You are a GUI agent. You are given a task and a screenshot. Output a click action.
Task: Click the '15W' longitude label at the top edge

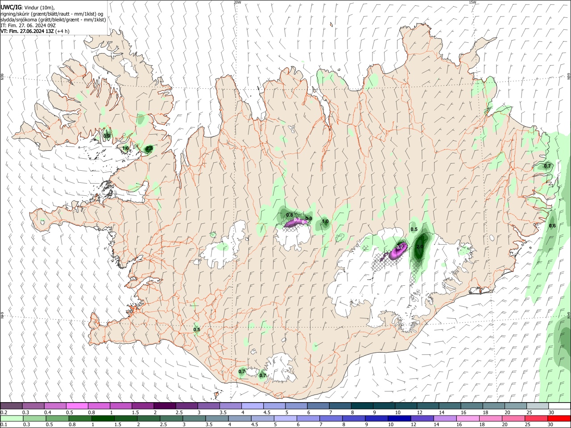472,2
